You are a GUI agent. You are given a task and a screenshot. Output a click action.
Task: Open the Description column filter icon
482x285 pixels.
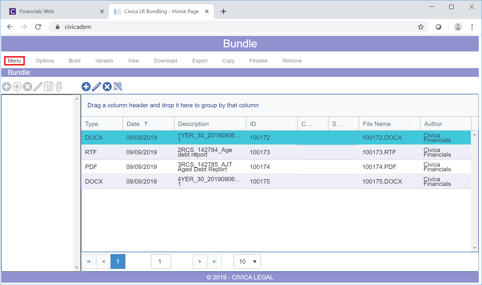pos(241,124)
